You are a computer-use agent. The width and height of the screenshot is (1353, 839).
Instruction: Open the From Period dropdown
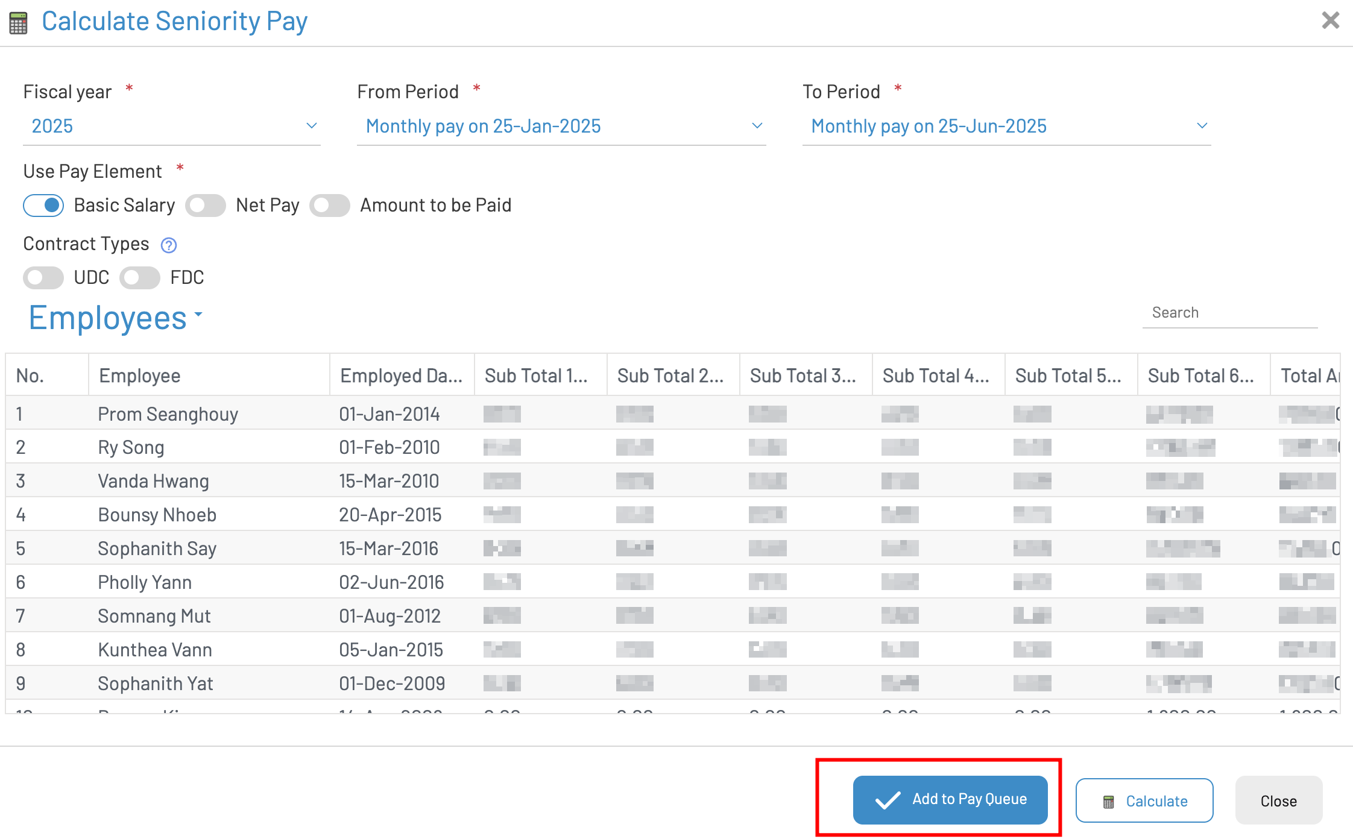pos(561,127)
